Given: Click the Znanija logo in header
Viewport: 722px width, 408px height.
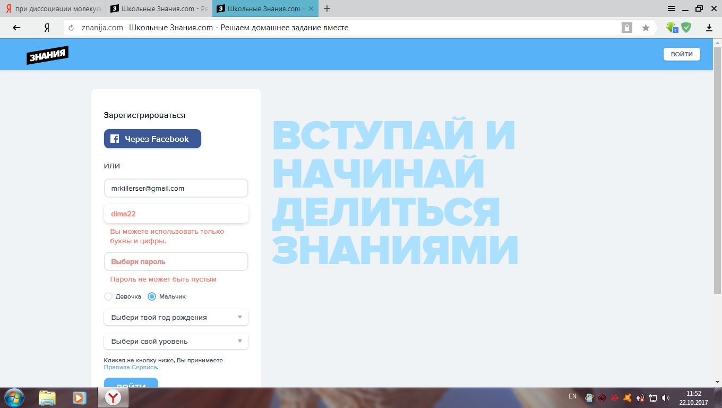Looking at the screenshot, I should coord(47,55).
